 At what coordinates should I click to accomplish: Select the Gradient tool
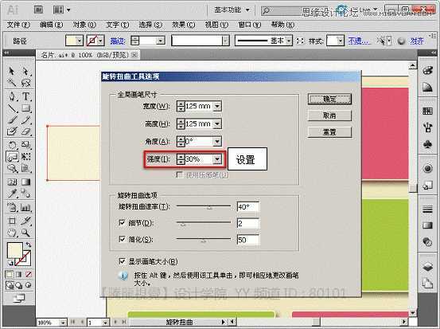[25, 182]
